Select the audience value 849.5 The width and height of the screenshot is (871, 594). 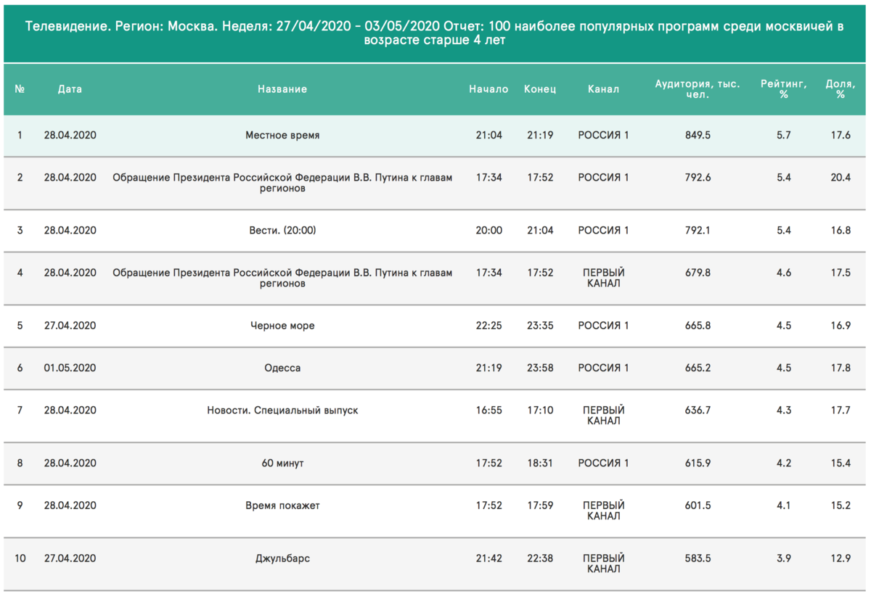tap(698, 136)
